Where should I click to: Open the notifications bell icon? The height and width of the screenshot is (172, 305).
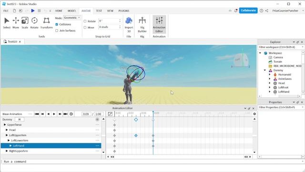tap(236, 11)
